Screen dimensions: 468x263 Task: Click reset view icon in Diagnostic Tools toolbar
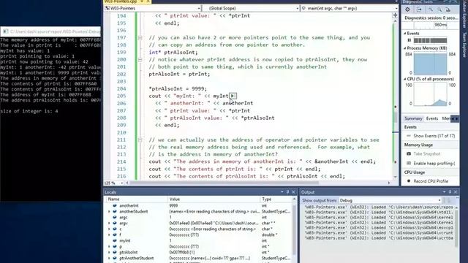coord(448,9)
